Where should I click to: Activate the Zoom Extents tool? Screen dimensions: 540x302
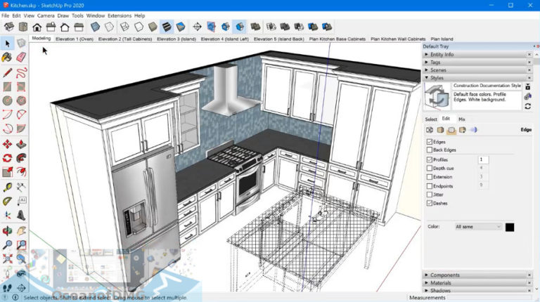[x=7, y=258]
